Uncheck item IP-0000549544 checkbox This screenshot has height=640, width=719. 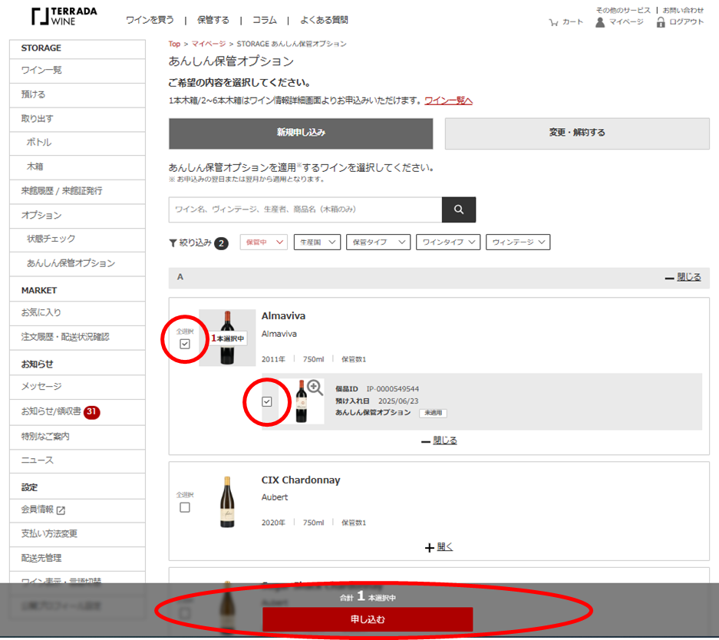[267, 401]
